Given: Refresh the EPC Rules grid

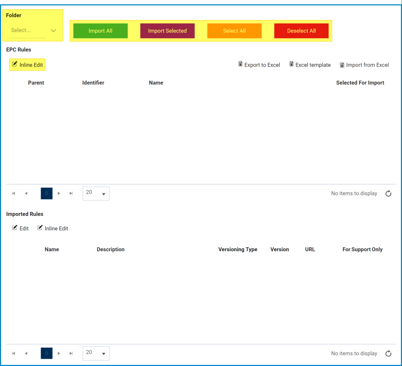Looking at the screenshot, I should (x=388, y=193).
